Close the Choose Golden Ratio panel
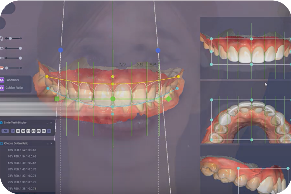The height and width of the screenshot is (194, 291). click(x=51, y=144)
